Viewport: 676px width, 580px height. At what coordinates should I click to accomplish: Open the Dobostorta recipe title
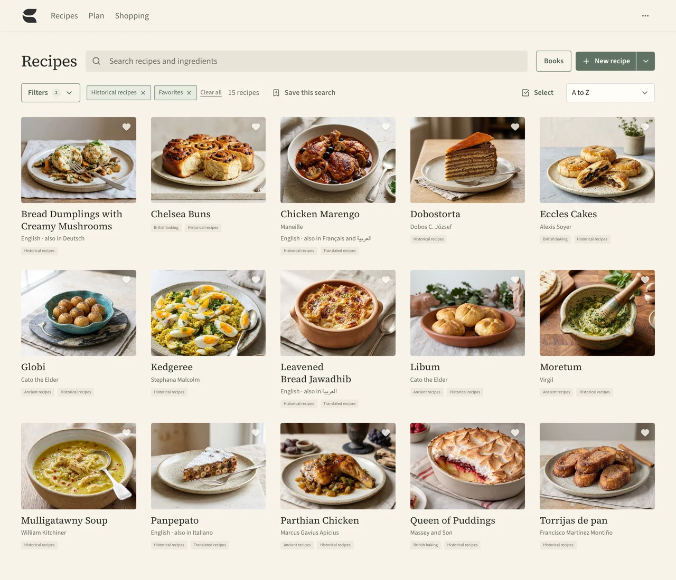tap(435, 214)
